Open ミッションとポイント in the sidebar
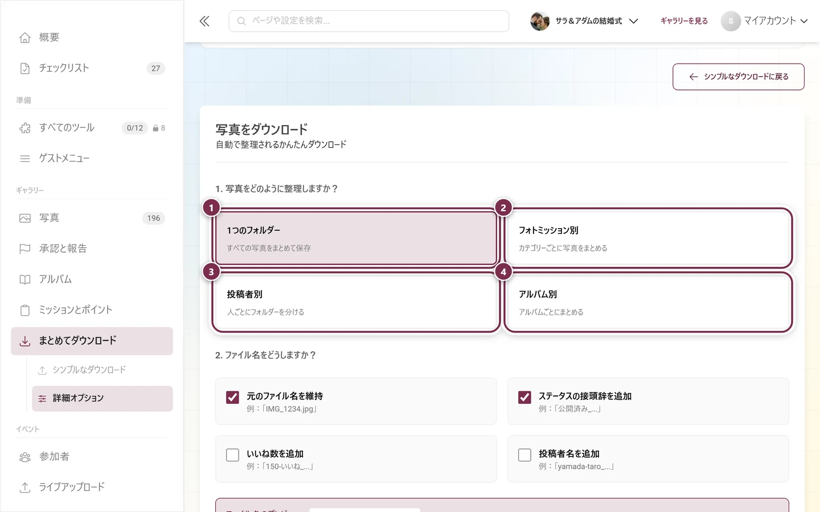 [x=92, y=310]
